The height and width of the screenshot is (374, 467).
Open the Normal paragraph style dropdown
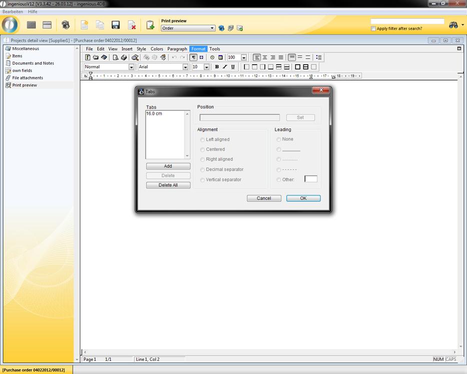pyautogui.click(x=132, y=67)
